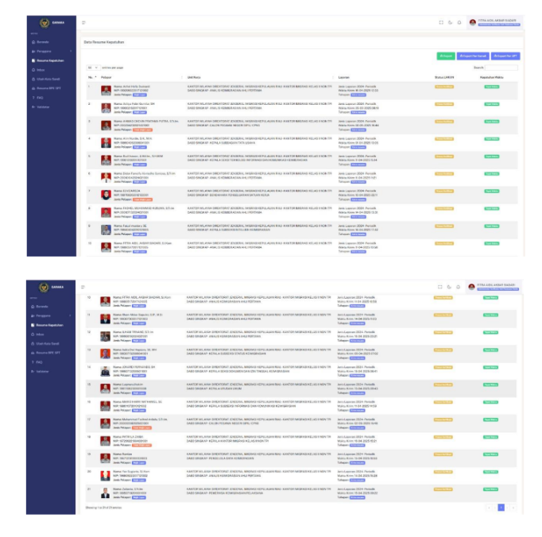
Task: Sort the table by the No. column
Action: pyautogui.click(x=91, y=77)
